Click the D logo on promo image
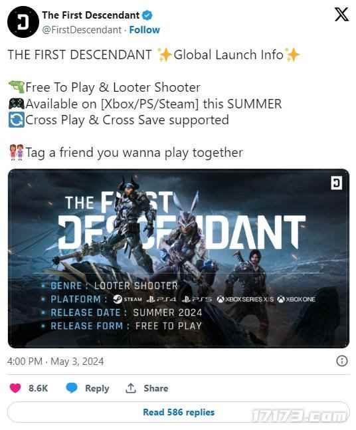This screenshot has height=430, width=356. [336, 183]
